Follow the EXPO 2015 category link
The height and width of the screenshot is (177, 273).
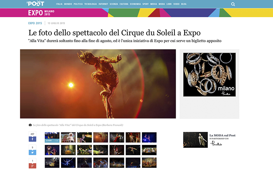tap(35, 23)
